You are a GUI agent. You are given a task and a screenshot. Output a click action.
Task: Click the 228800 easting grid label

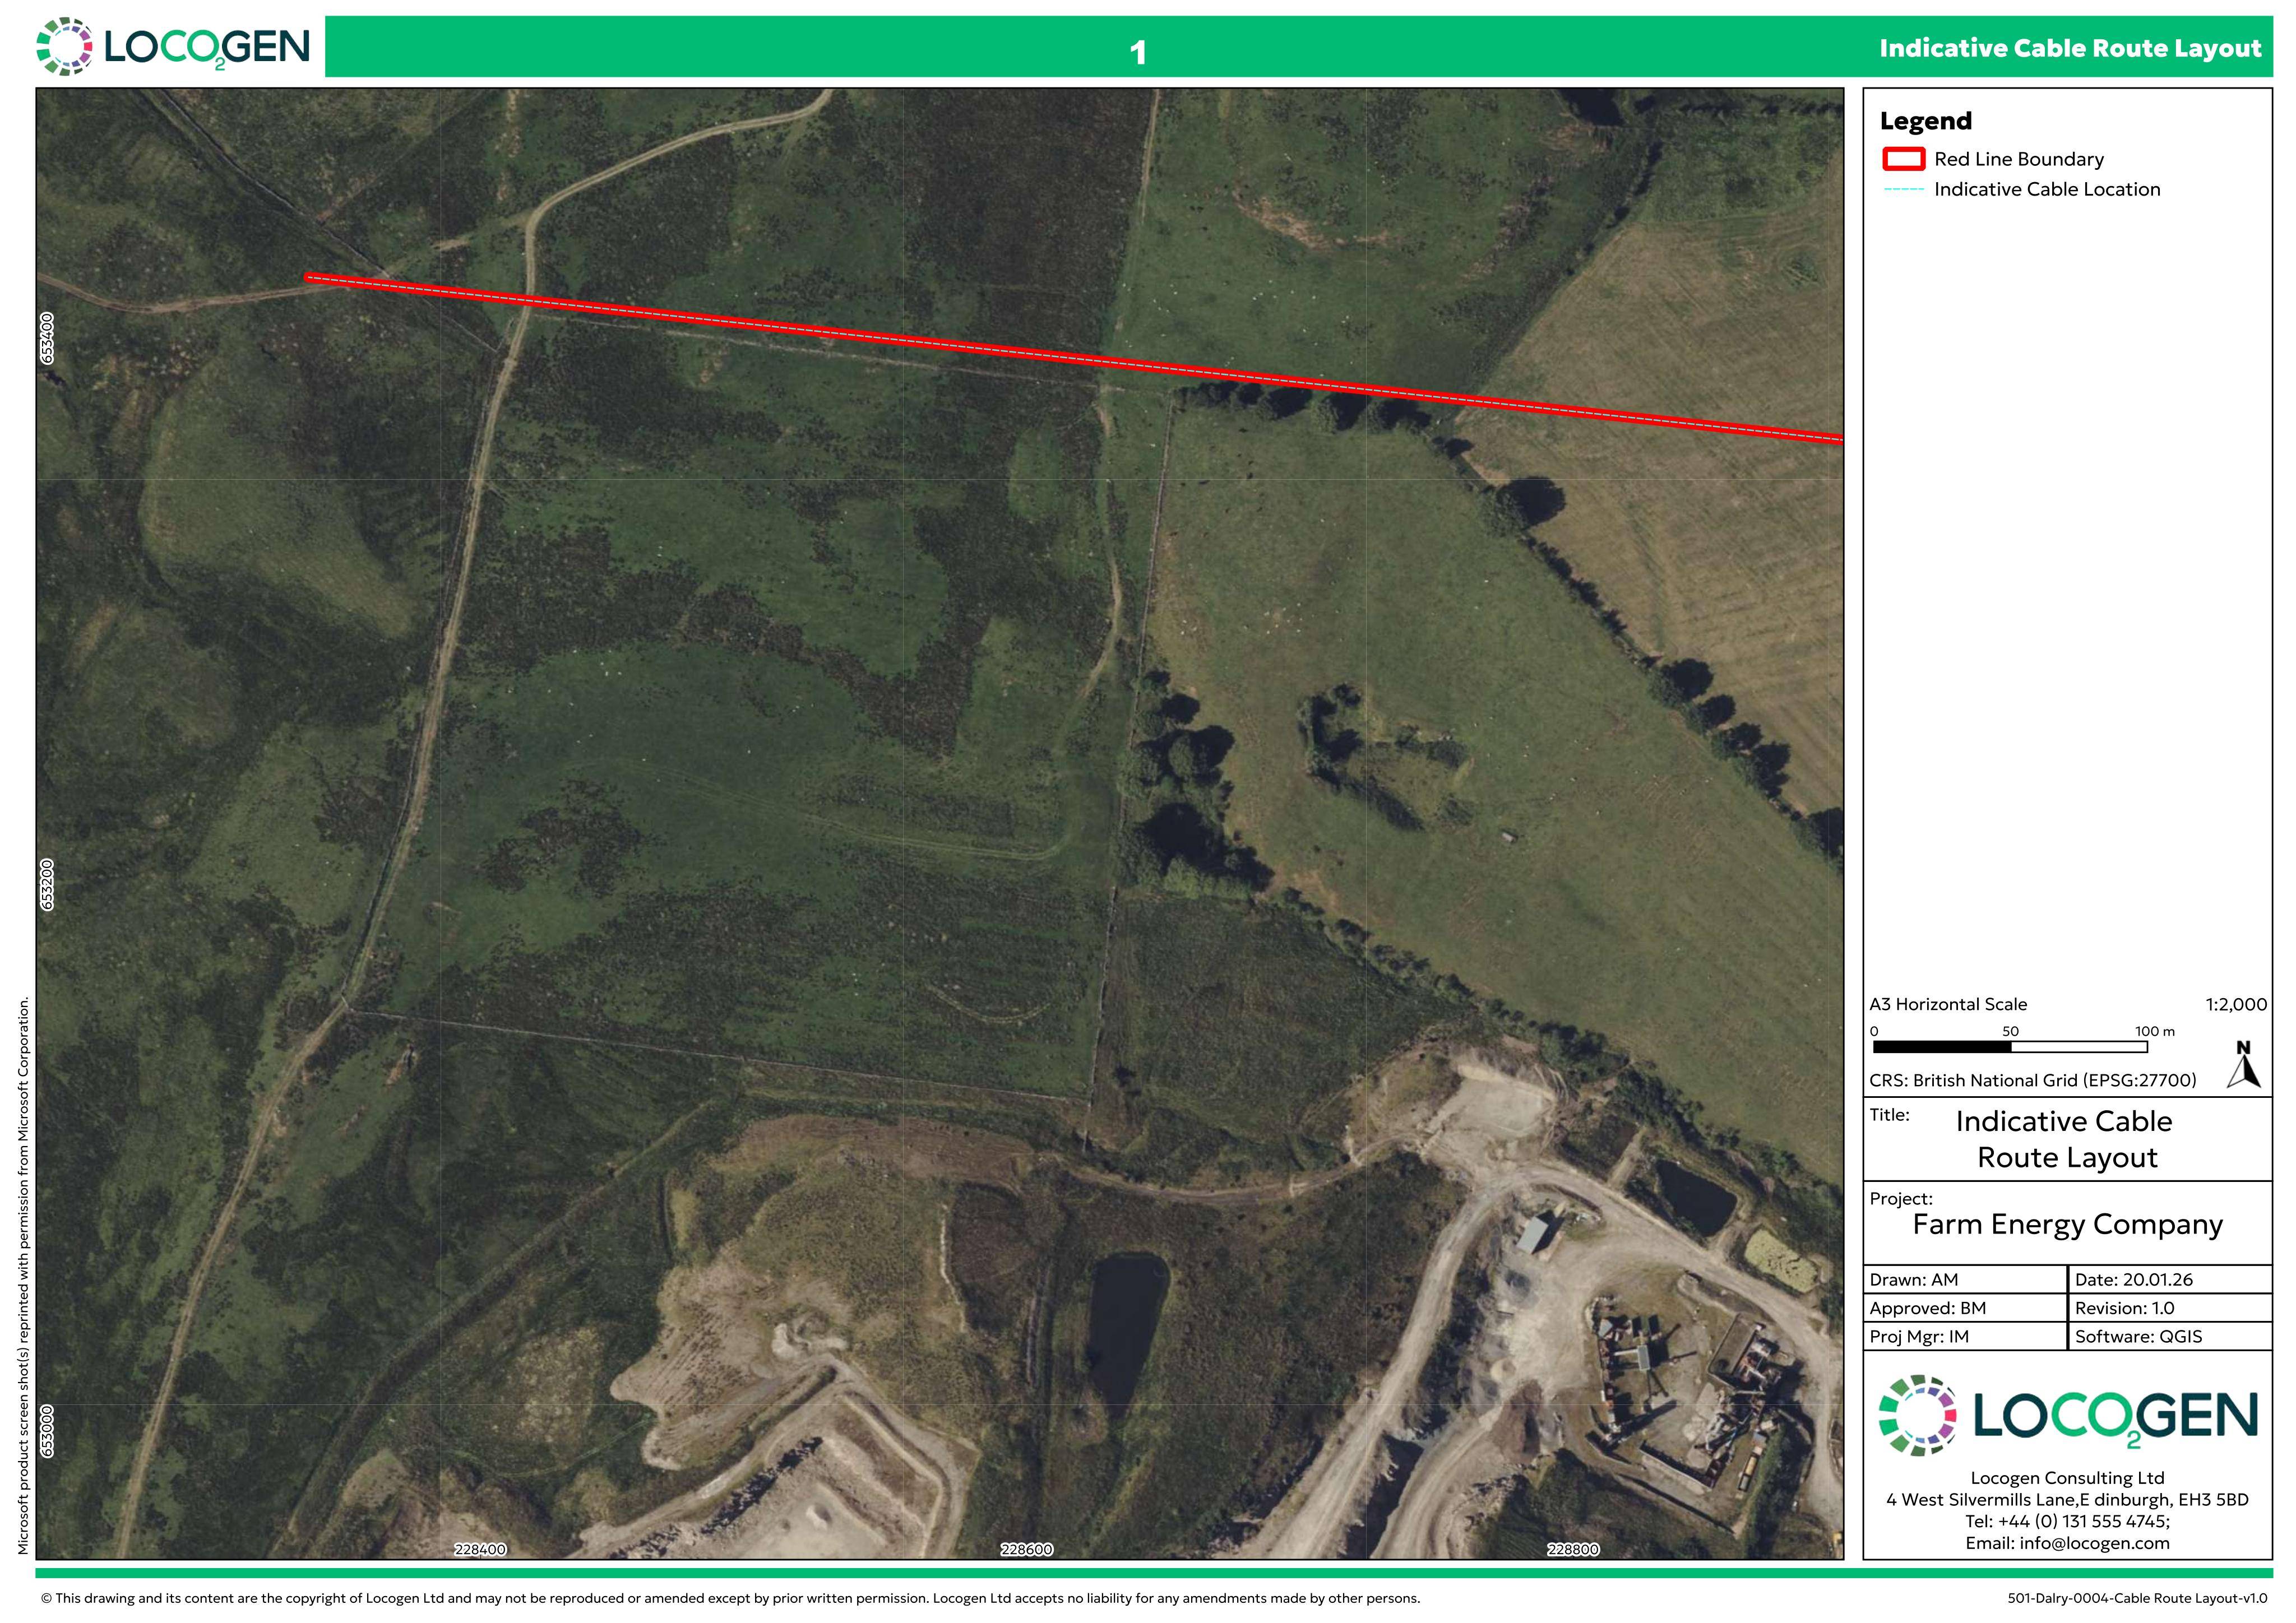click(x=1573, y=1549)
